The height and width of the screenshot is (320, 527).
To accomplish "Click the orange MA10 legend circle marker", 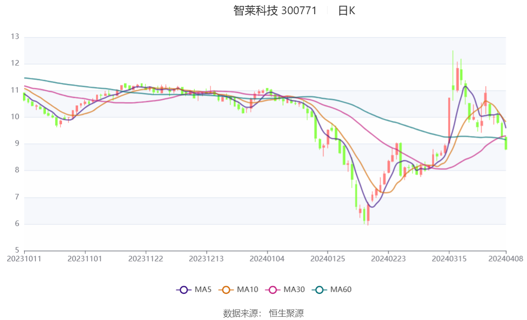I will [x=226, y=290].
